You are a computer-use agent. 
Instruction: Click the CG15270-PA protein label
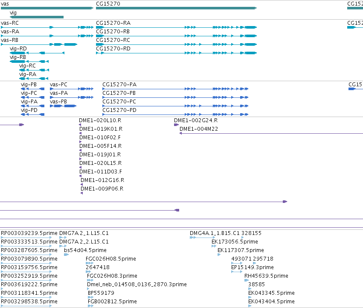[x=119, y=85]
